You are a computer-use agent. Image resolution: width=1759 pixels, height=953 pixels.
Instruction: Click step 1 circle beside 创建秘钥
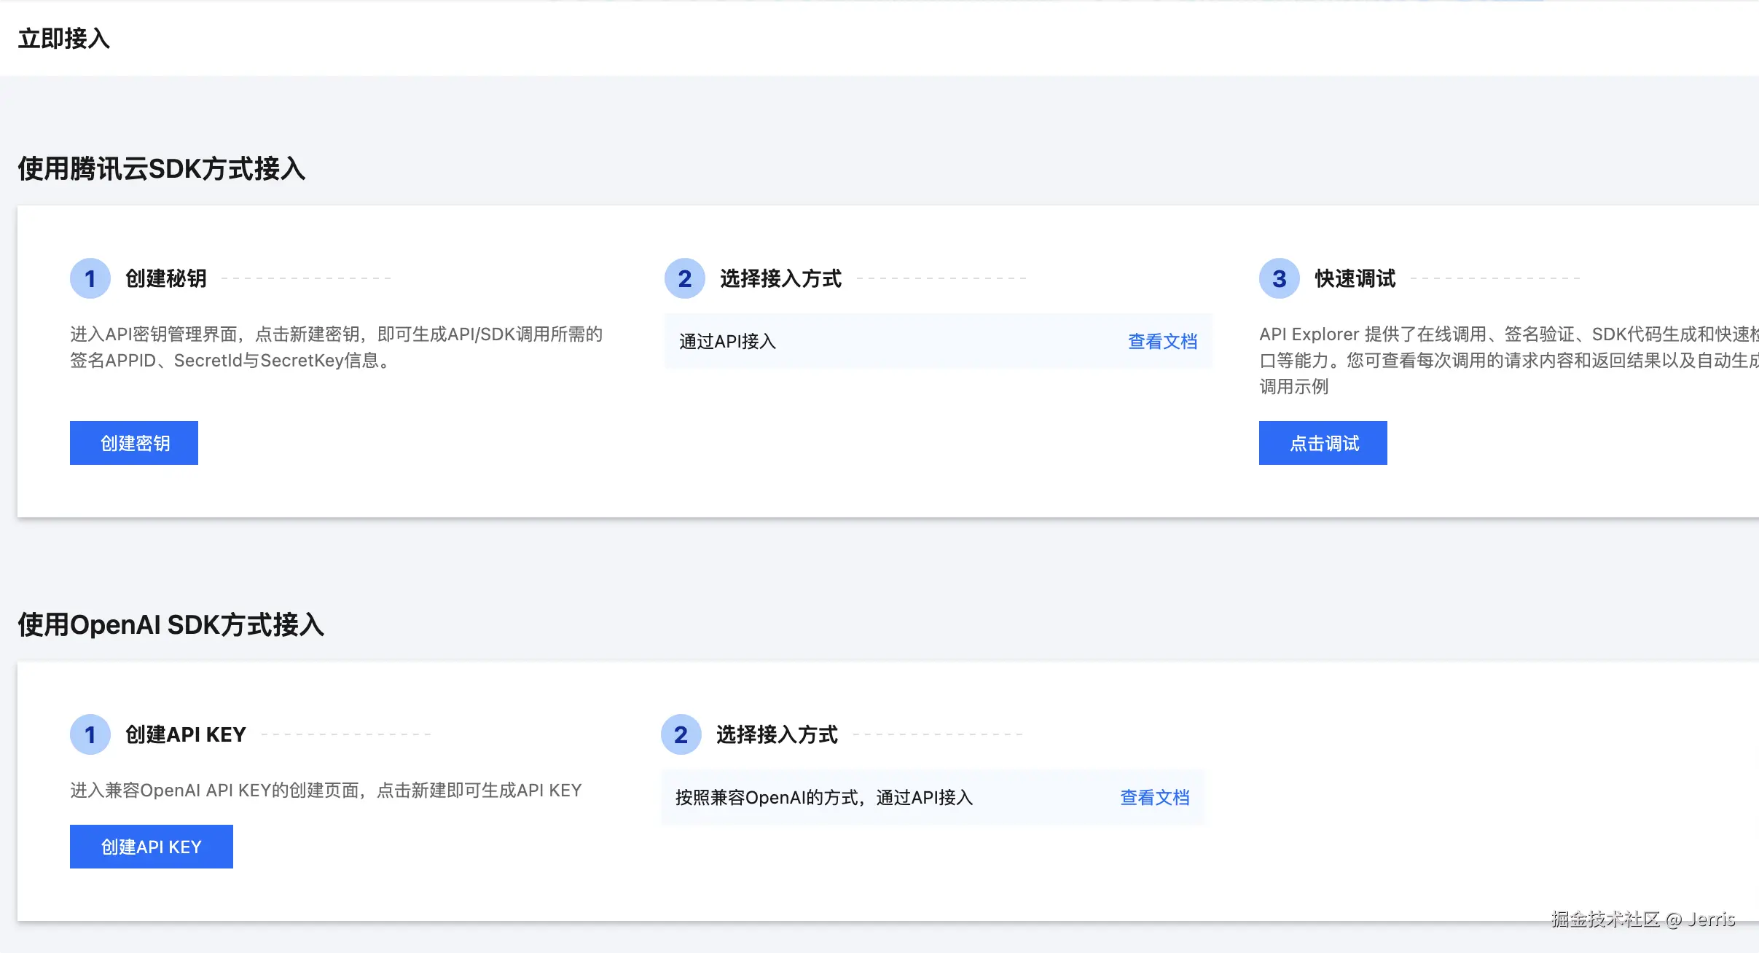[90, 278]
